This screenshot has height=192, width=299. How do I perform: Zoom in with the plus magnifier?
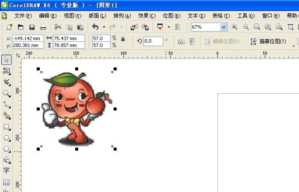click(x=235, y=27)
